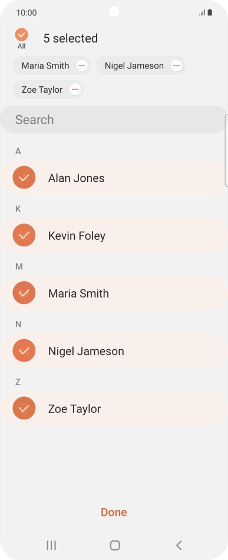The width and height of the screenshot is (228, 560).
Task: Remove Nigel Jameson chip with minus icon
Action: point(176,66)
